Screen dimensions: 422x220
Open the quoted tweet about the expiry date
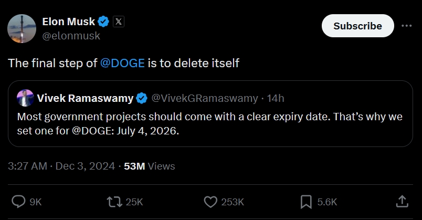210,123
